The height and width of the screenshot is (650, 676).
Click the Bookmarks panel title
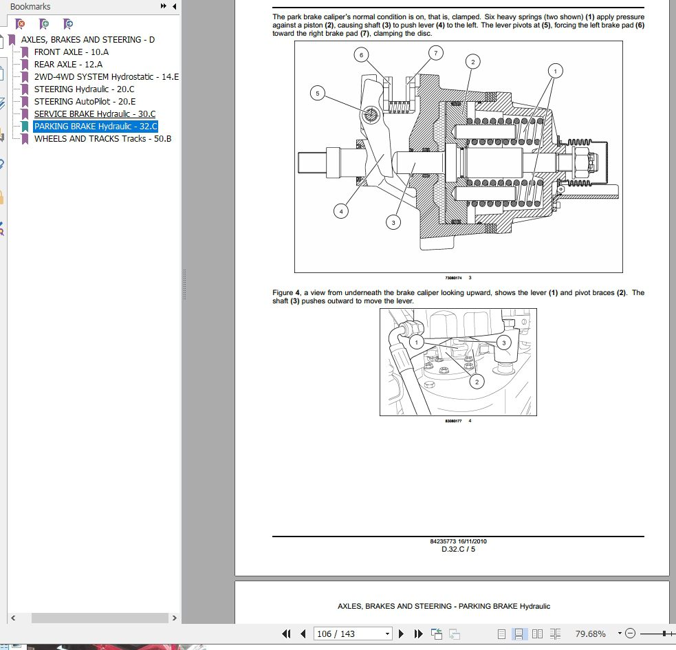coord(30,6)
